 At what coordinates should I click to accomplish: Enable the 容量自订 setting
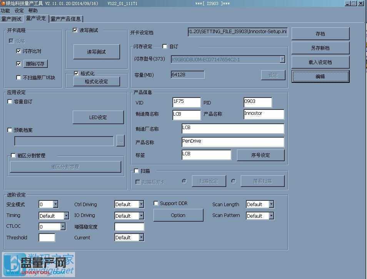10,101
